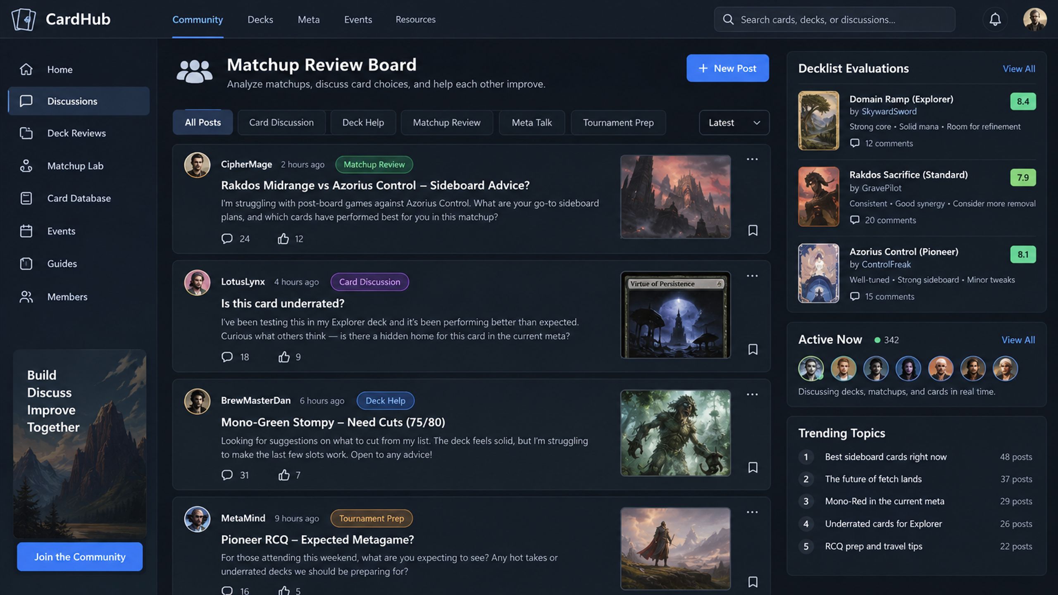The height and width of the screenshot is (595, 1058).
Task: Open comments on BrewMasterDan's post
Action: pos(227,475)
